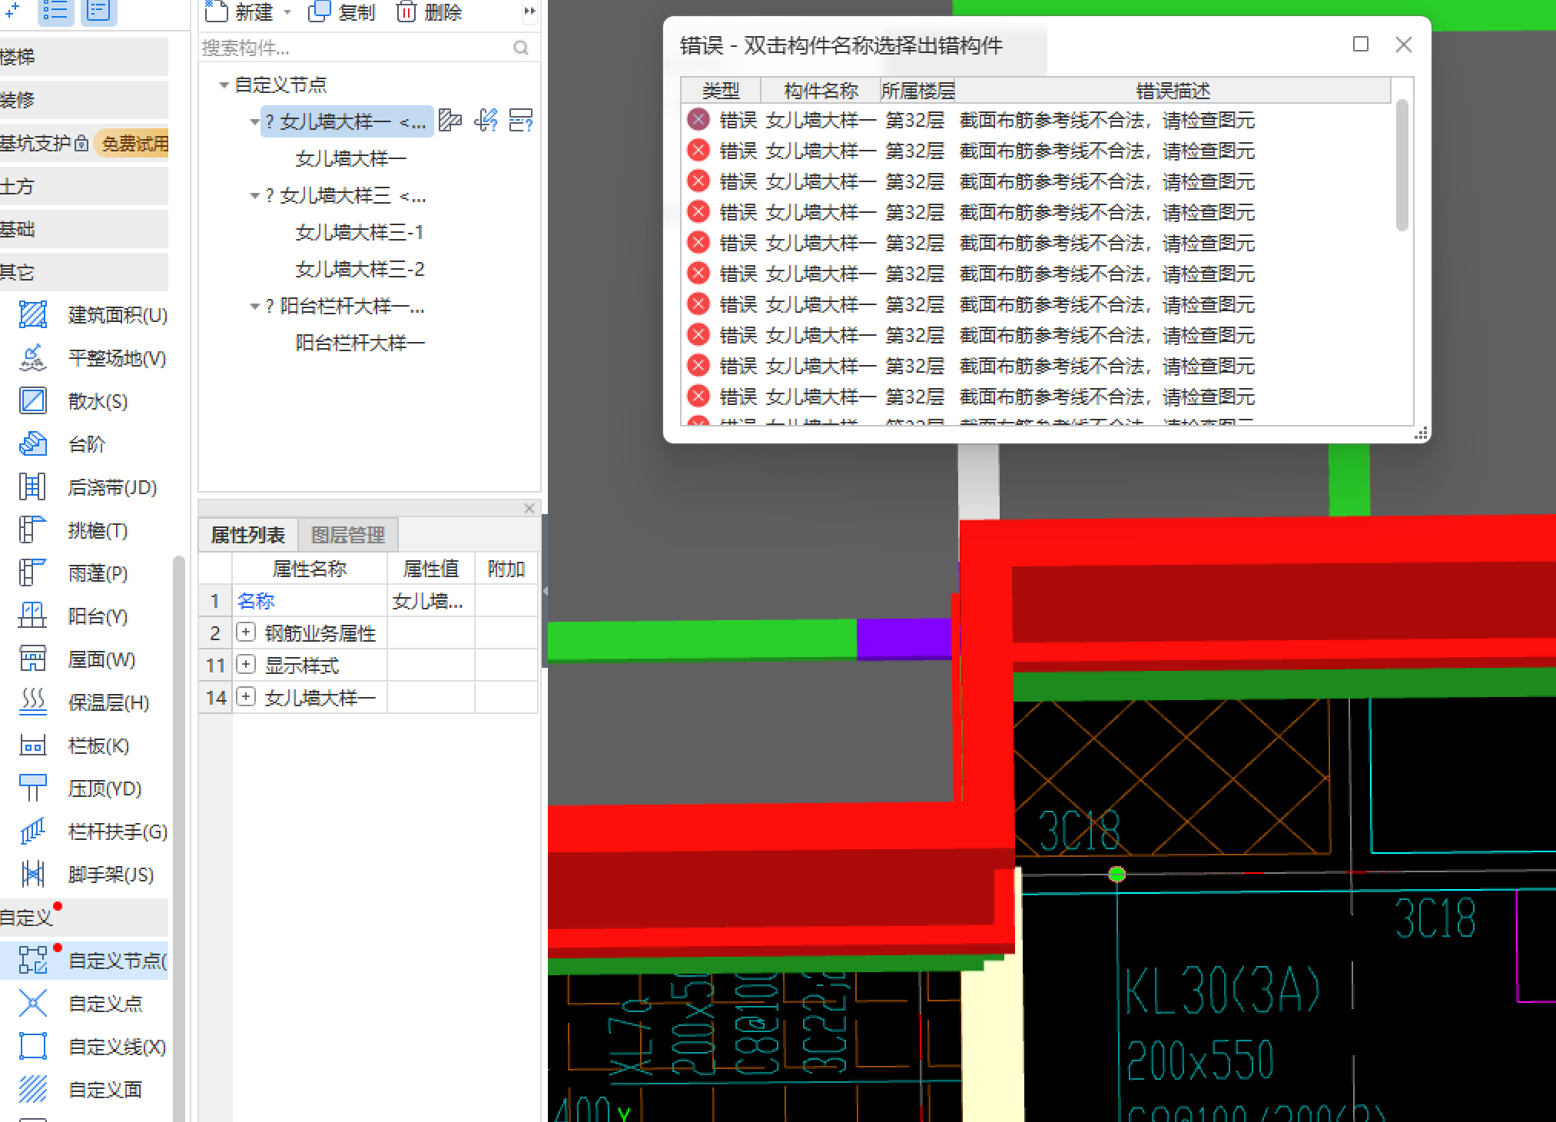Open the 装修 category
Image resolution: width=1556 pixels, height=1122 pixels.
coord(84,100)
